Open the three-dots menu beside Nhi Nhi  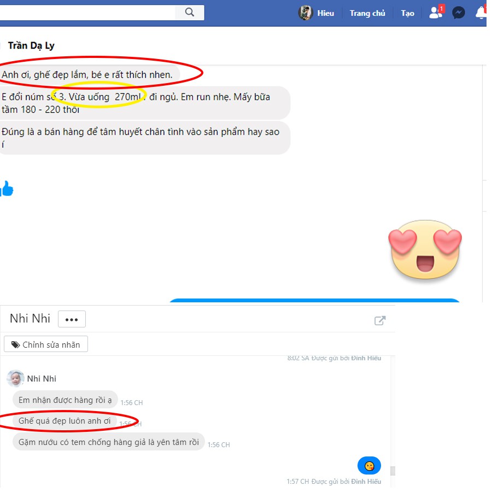tap(72, 319)
